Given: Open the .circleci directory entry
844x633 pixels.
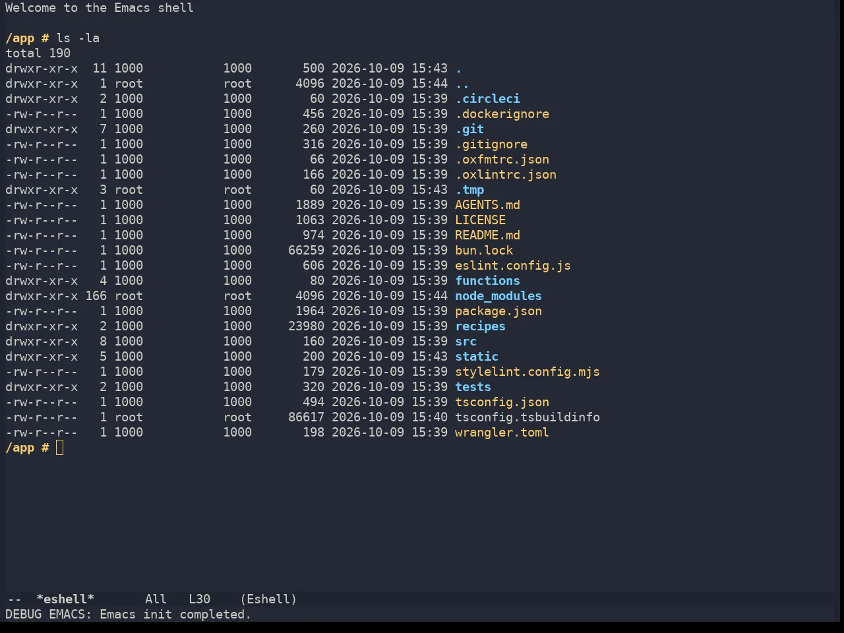Looking at the screenshot, I should (x=487, y=99).
